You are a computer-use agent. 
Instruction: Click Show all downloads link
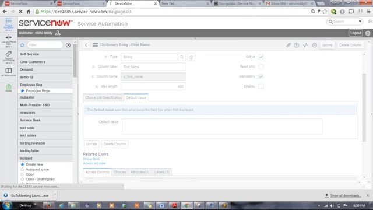346,196
